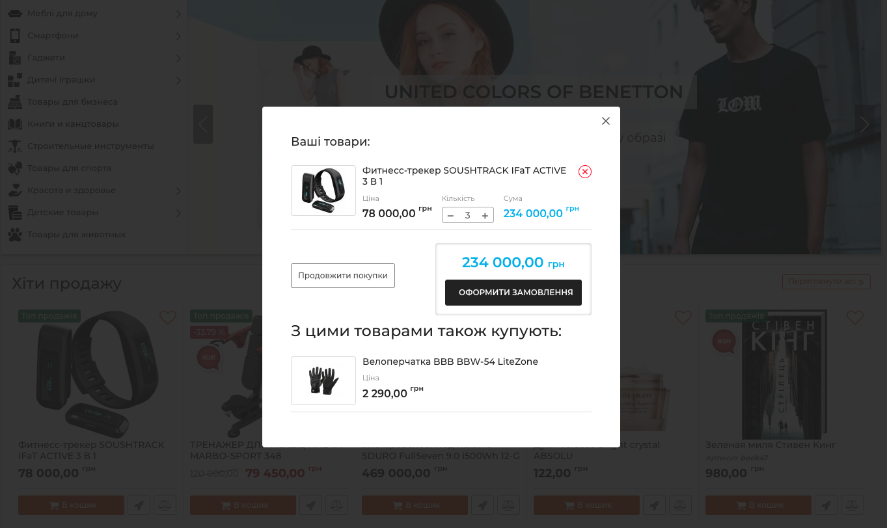This screenshot has width=887, height=528.
Task: Expand the Смартфони category chevron
Action: point(178,36)
